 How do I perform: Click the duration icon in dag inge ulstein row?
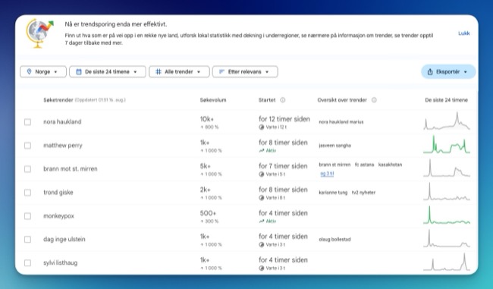point(261,245)
